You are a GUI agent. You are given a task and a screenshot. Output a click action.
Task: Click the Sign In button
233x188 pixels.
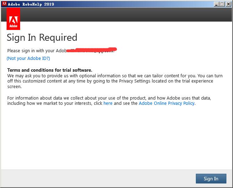211,179
